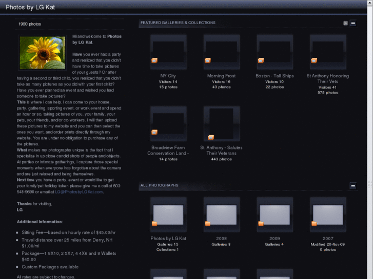This screenshot has width=373, height=279.
Task: Click the folder icon on the 2009 category
Action: pyautogui.click(x=261, y=223)
